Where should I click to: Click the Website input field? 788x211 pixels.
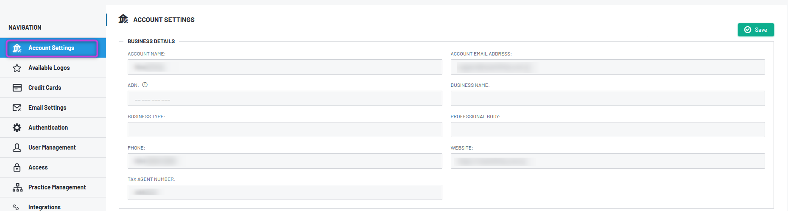pyautogui.click(x=608, y=161)
